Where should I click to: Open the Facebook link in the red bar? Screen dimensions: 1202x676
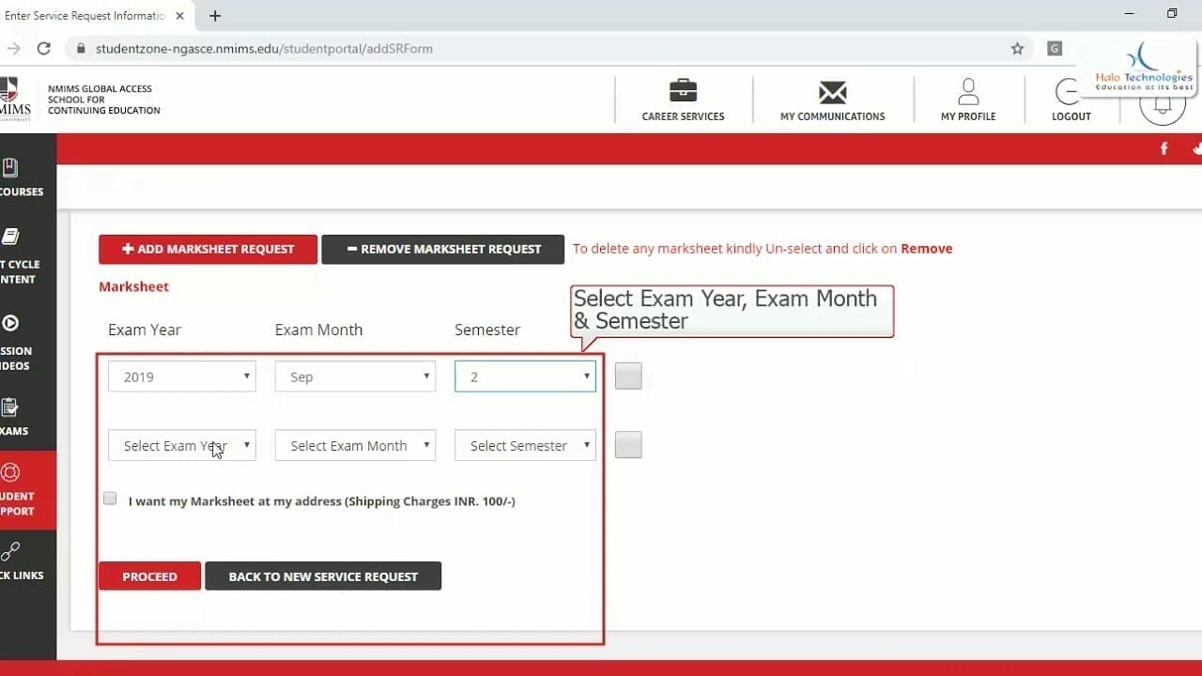[x=1163, y=148]
